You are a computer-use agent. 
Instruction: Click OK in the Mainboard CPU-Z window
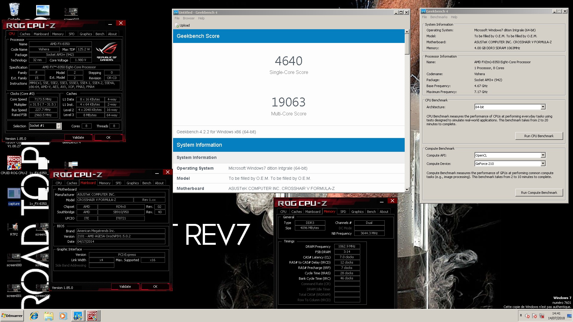(155, 287)
